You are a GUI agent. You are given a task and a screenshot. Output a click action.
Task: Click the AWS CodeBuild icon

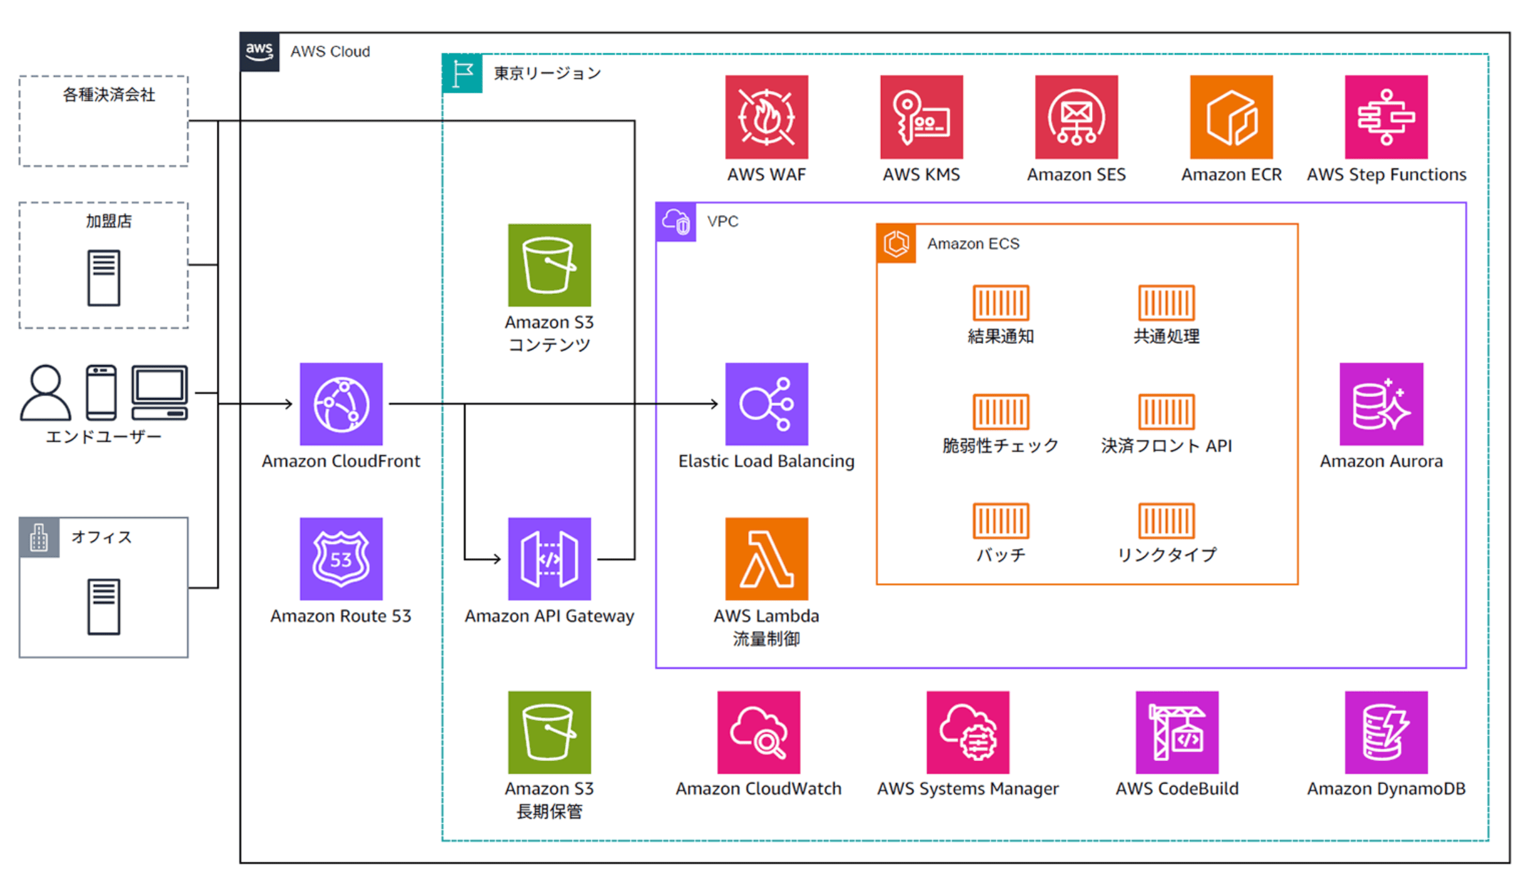click(x=1177, y=732)
